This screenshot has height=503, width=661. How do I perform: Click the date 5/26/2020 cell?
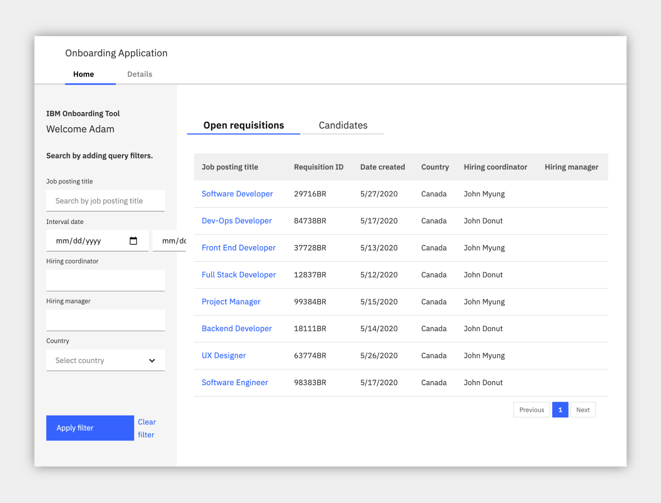(x=379, y=356)
